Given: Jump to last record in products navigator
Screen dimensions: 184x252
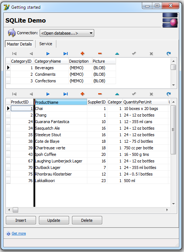Looking at the screenshot, I should 65,94.
